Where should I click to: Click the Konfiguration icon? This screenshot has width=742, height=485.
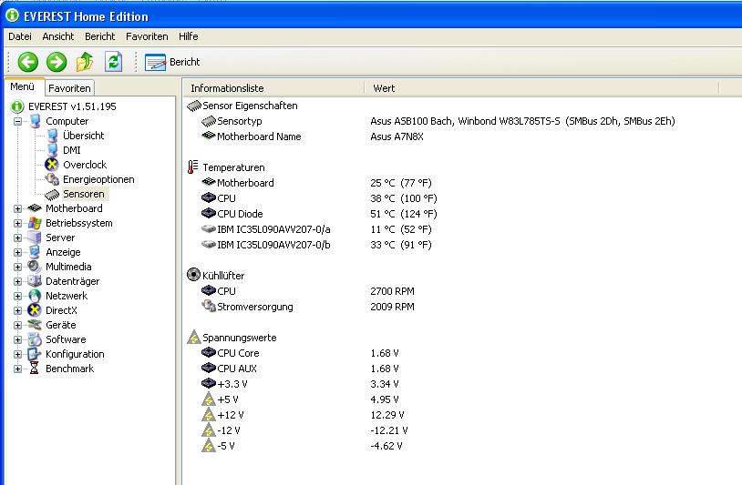click(35, 354)
